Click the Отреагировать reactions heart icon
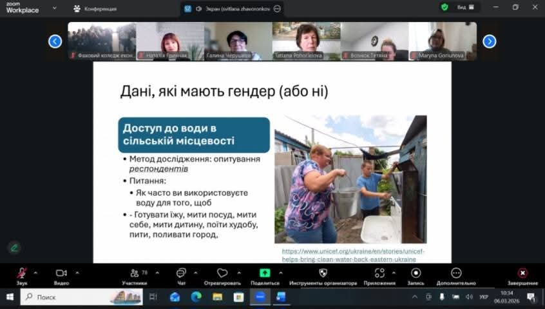The height and width of the screenshot is (309, 545). point(222,274)
